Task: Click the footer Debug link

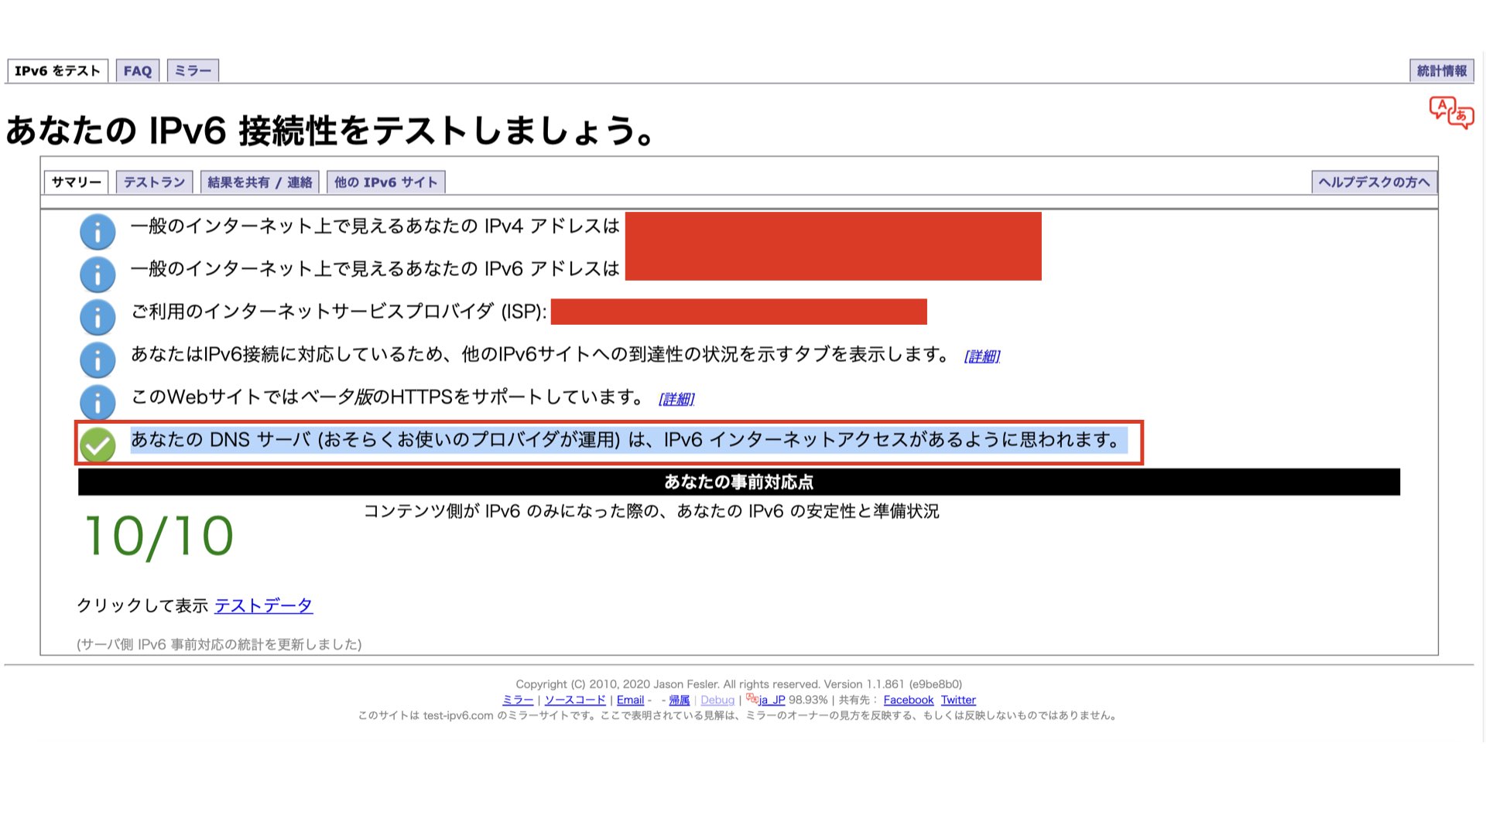Action: 717,700
